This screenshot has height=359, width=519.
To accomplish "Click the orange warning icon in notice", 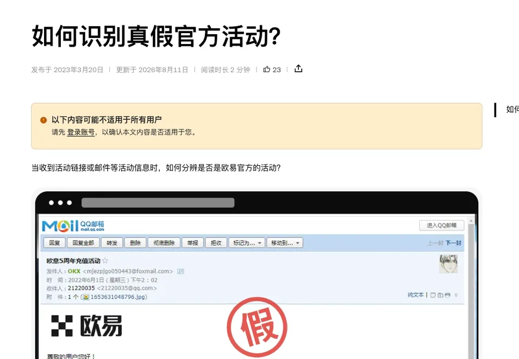I will (43, 120).
